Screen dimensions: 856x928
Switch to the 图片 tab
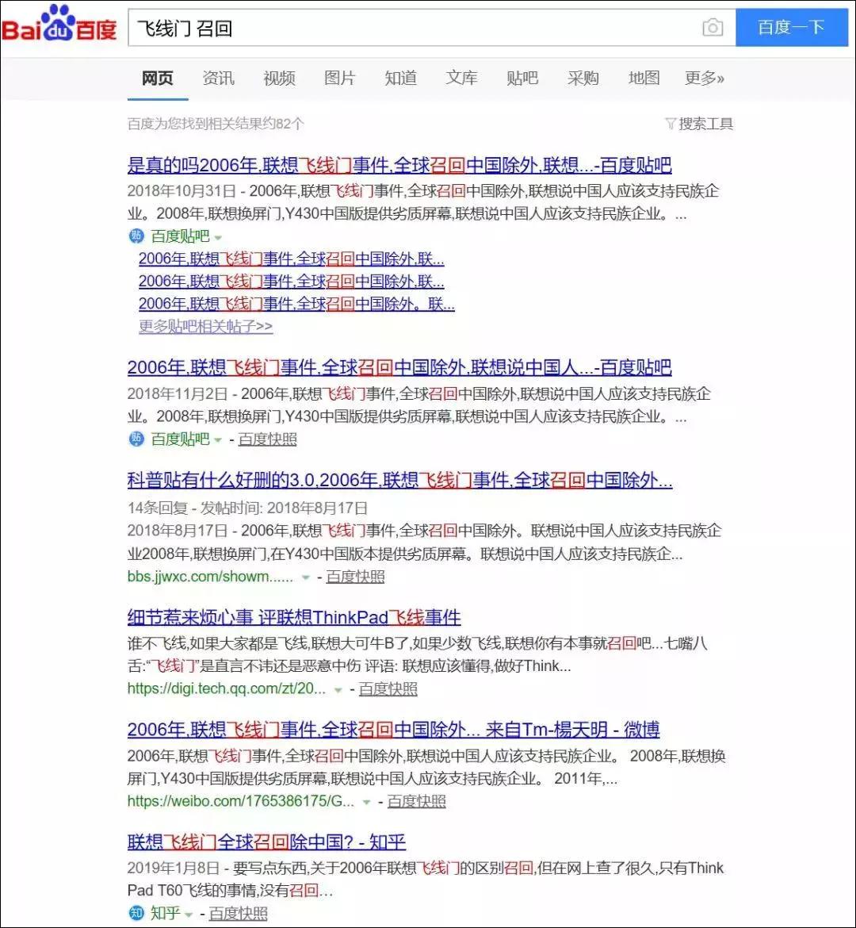339,78
